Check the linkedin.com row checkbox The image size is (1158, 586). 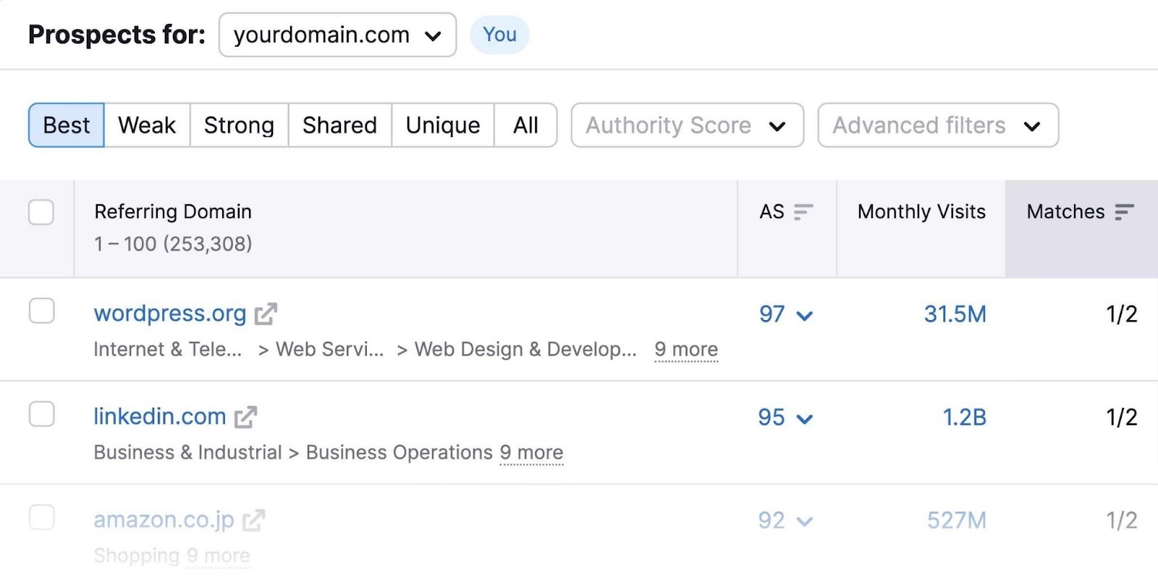[41, 414]
